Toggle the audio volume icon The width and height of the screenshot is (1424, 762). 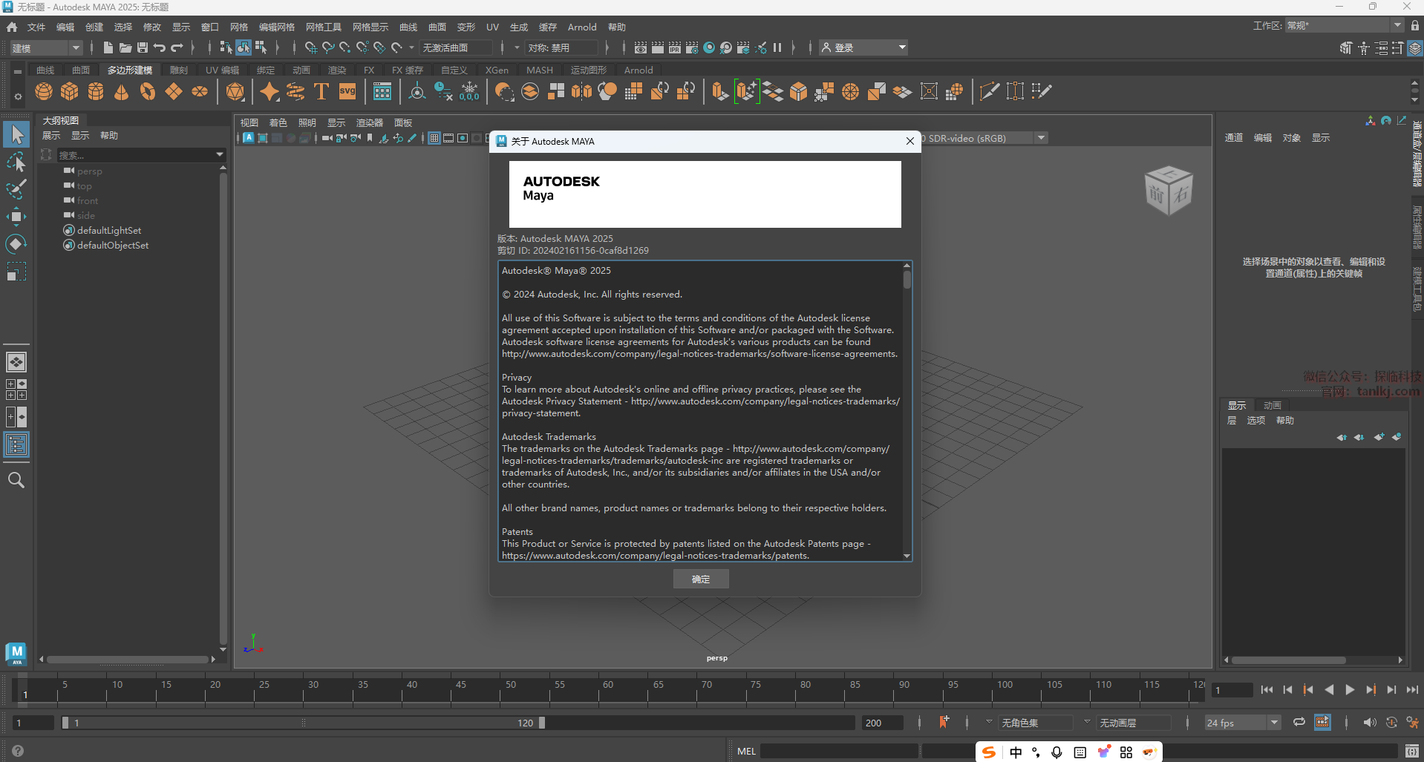(1369, 723)
